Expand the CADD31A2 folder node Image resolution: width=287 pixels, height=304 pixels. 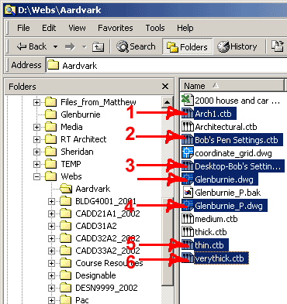click(51, 226)
